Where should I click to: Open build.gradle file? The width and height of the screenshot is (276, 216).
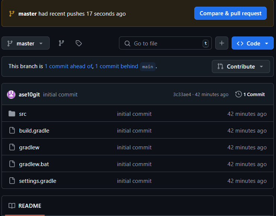(34, 131)
